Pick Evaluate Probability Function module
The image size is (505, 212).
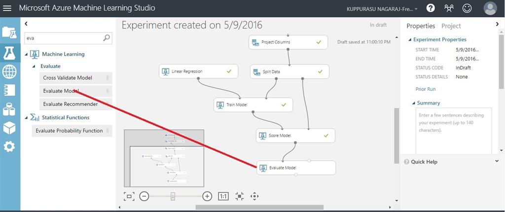[72, 131]
